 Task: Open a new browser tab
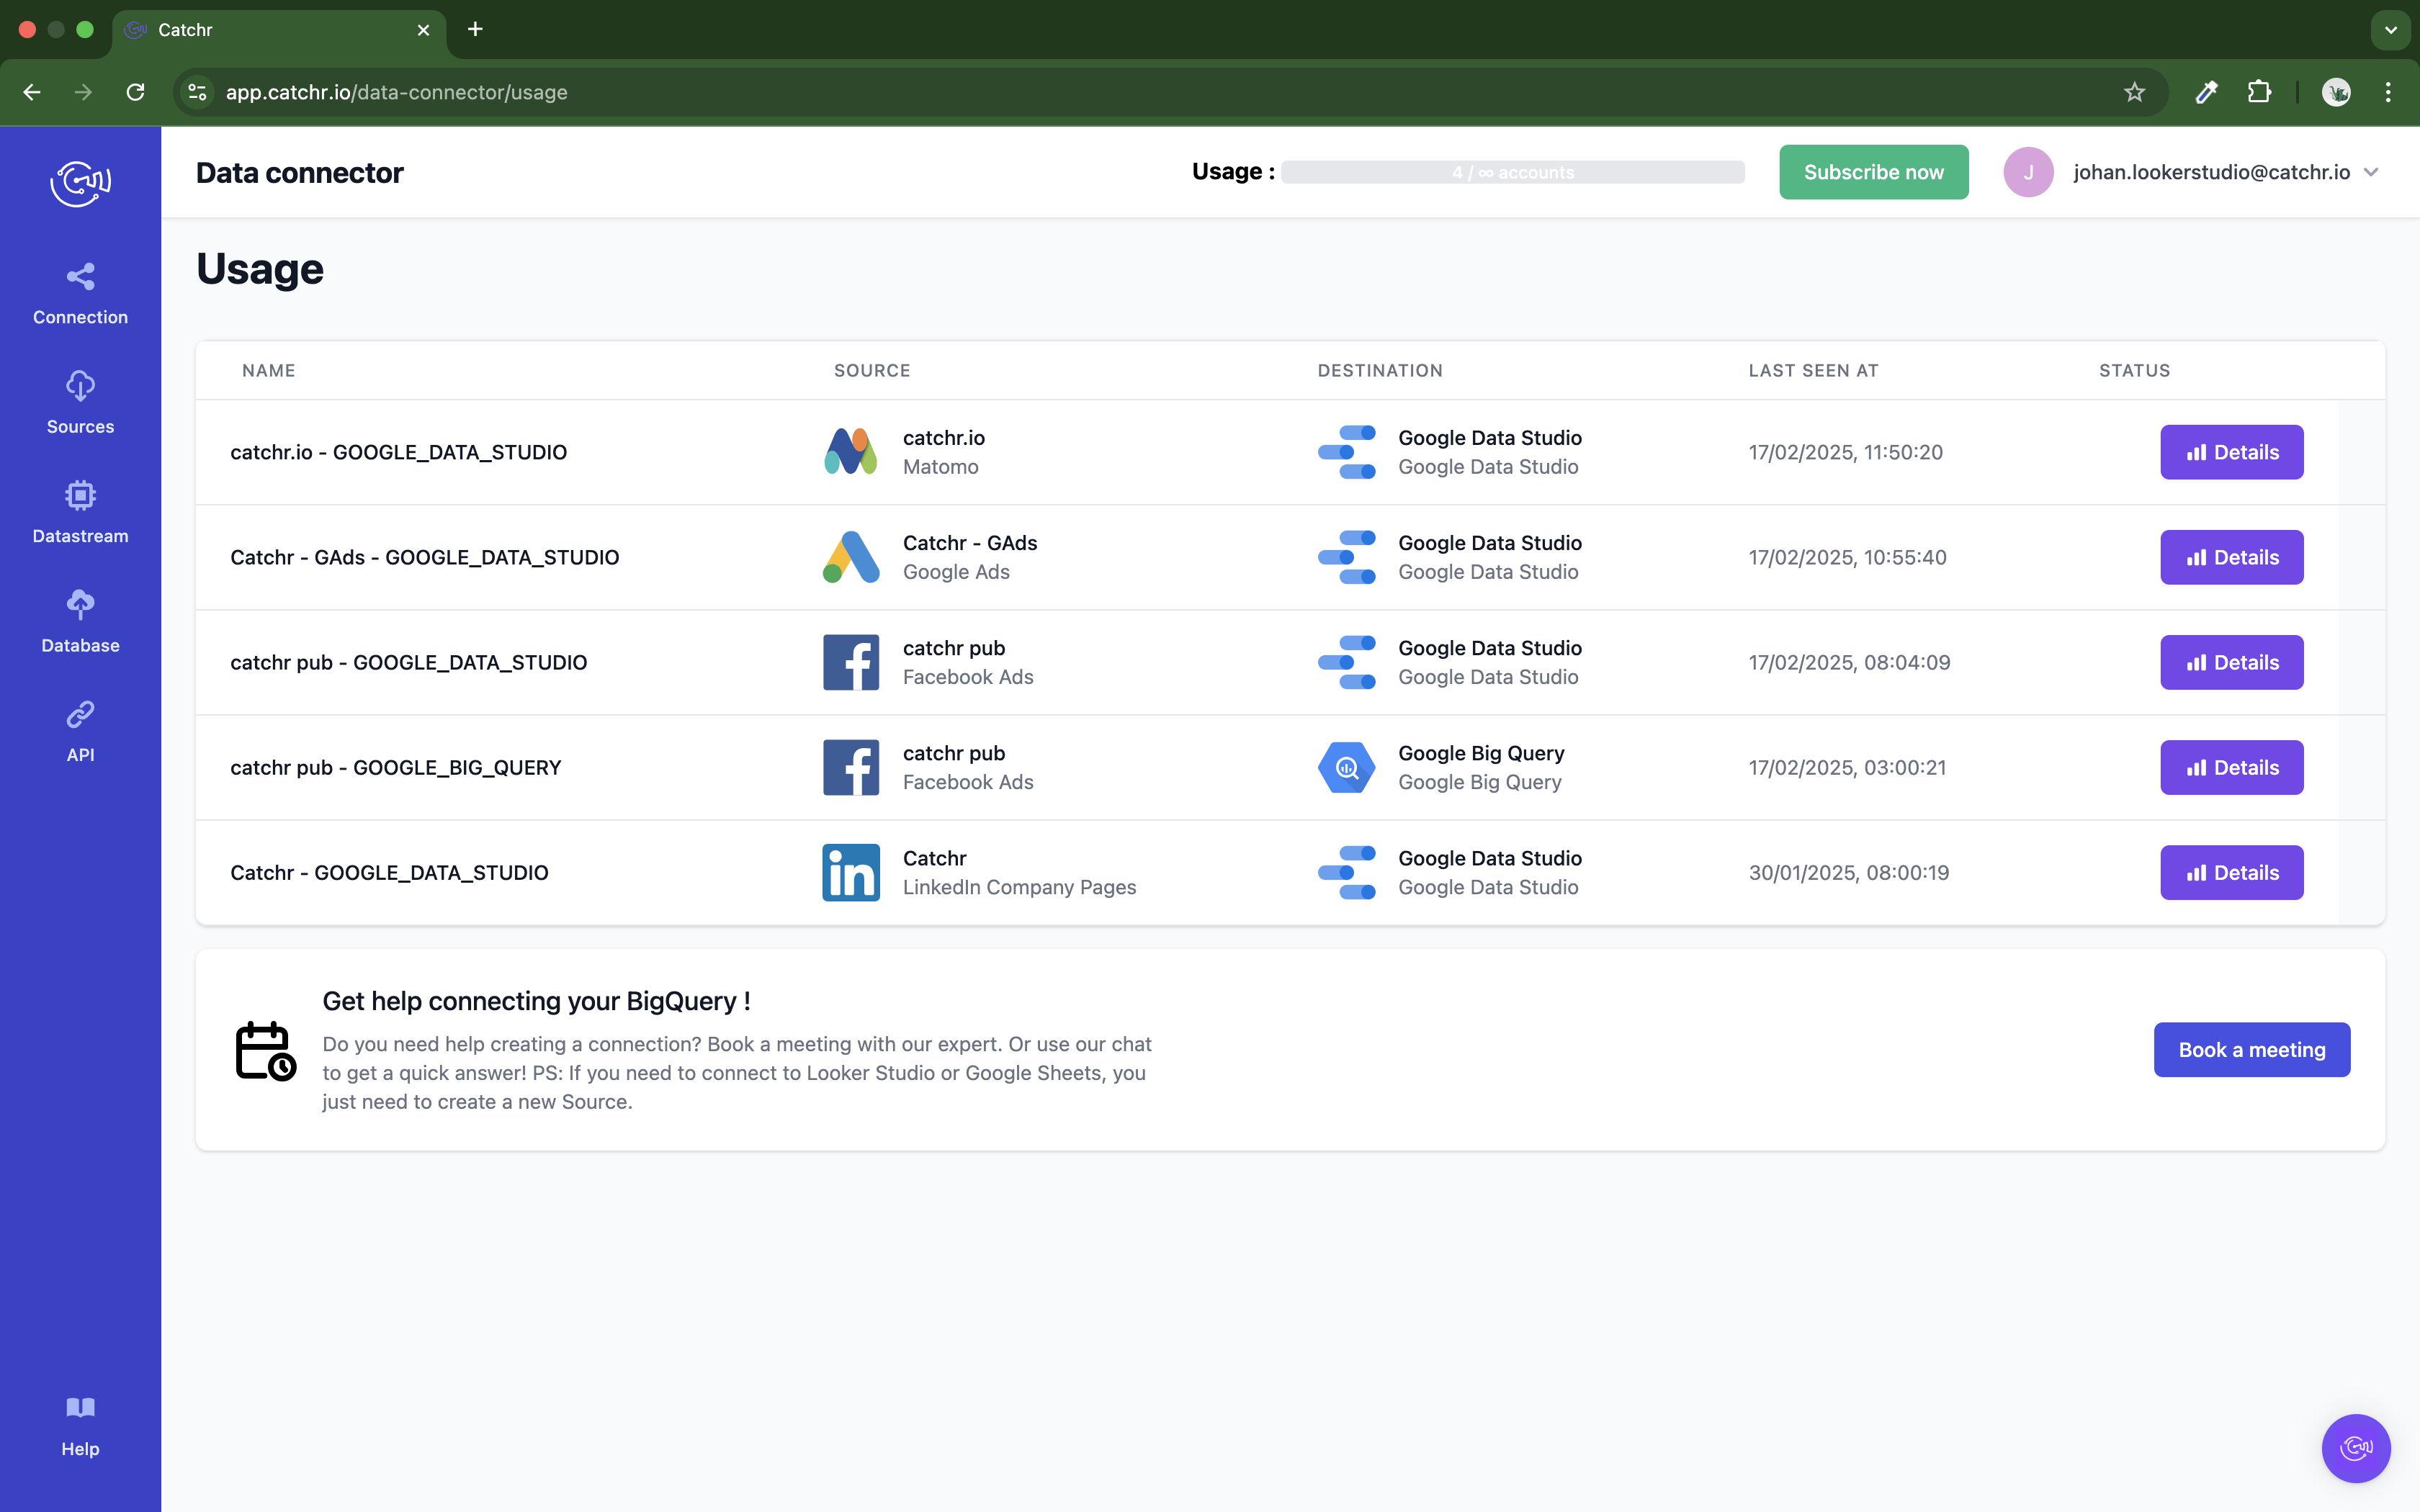tap(475, 29)
